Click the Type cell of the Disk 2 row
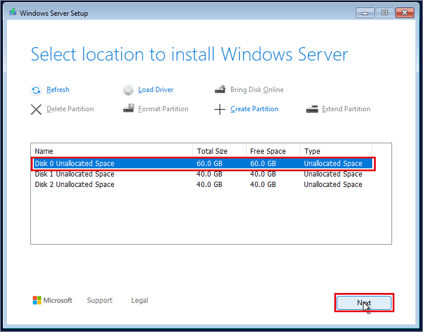 (x=333, y=185)
